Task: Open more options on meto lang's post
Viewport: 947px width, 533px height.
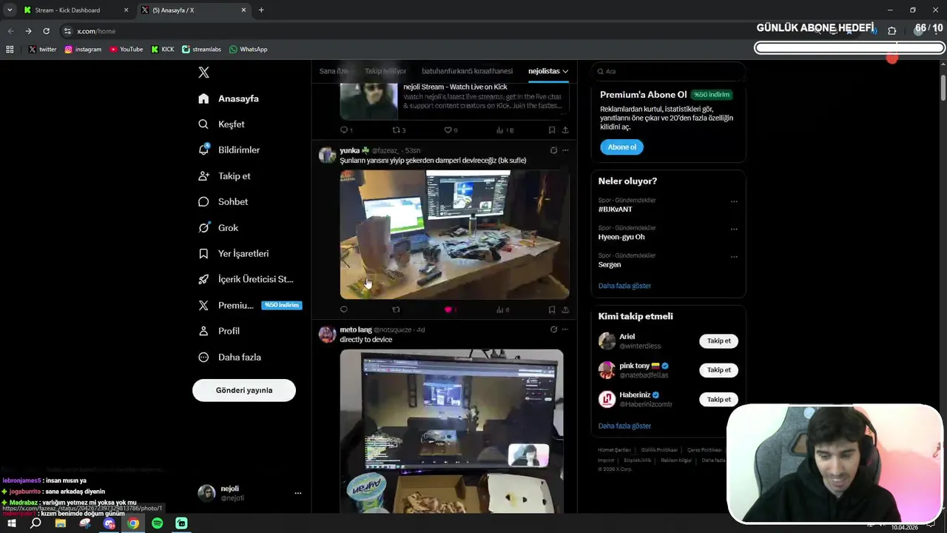Action: pyautogui.click(x=565, y=329)
